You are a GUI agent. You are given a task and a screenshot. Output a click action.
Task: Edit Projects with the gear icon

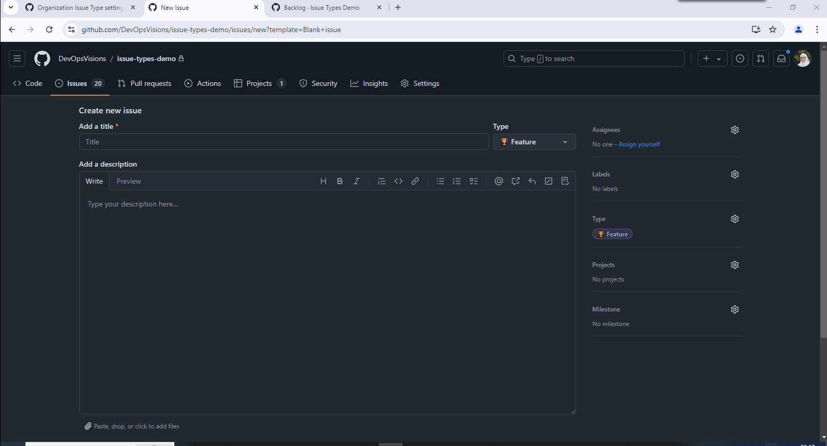pos(735,265)
